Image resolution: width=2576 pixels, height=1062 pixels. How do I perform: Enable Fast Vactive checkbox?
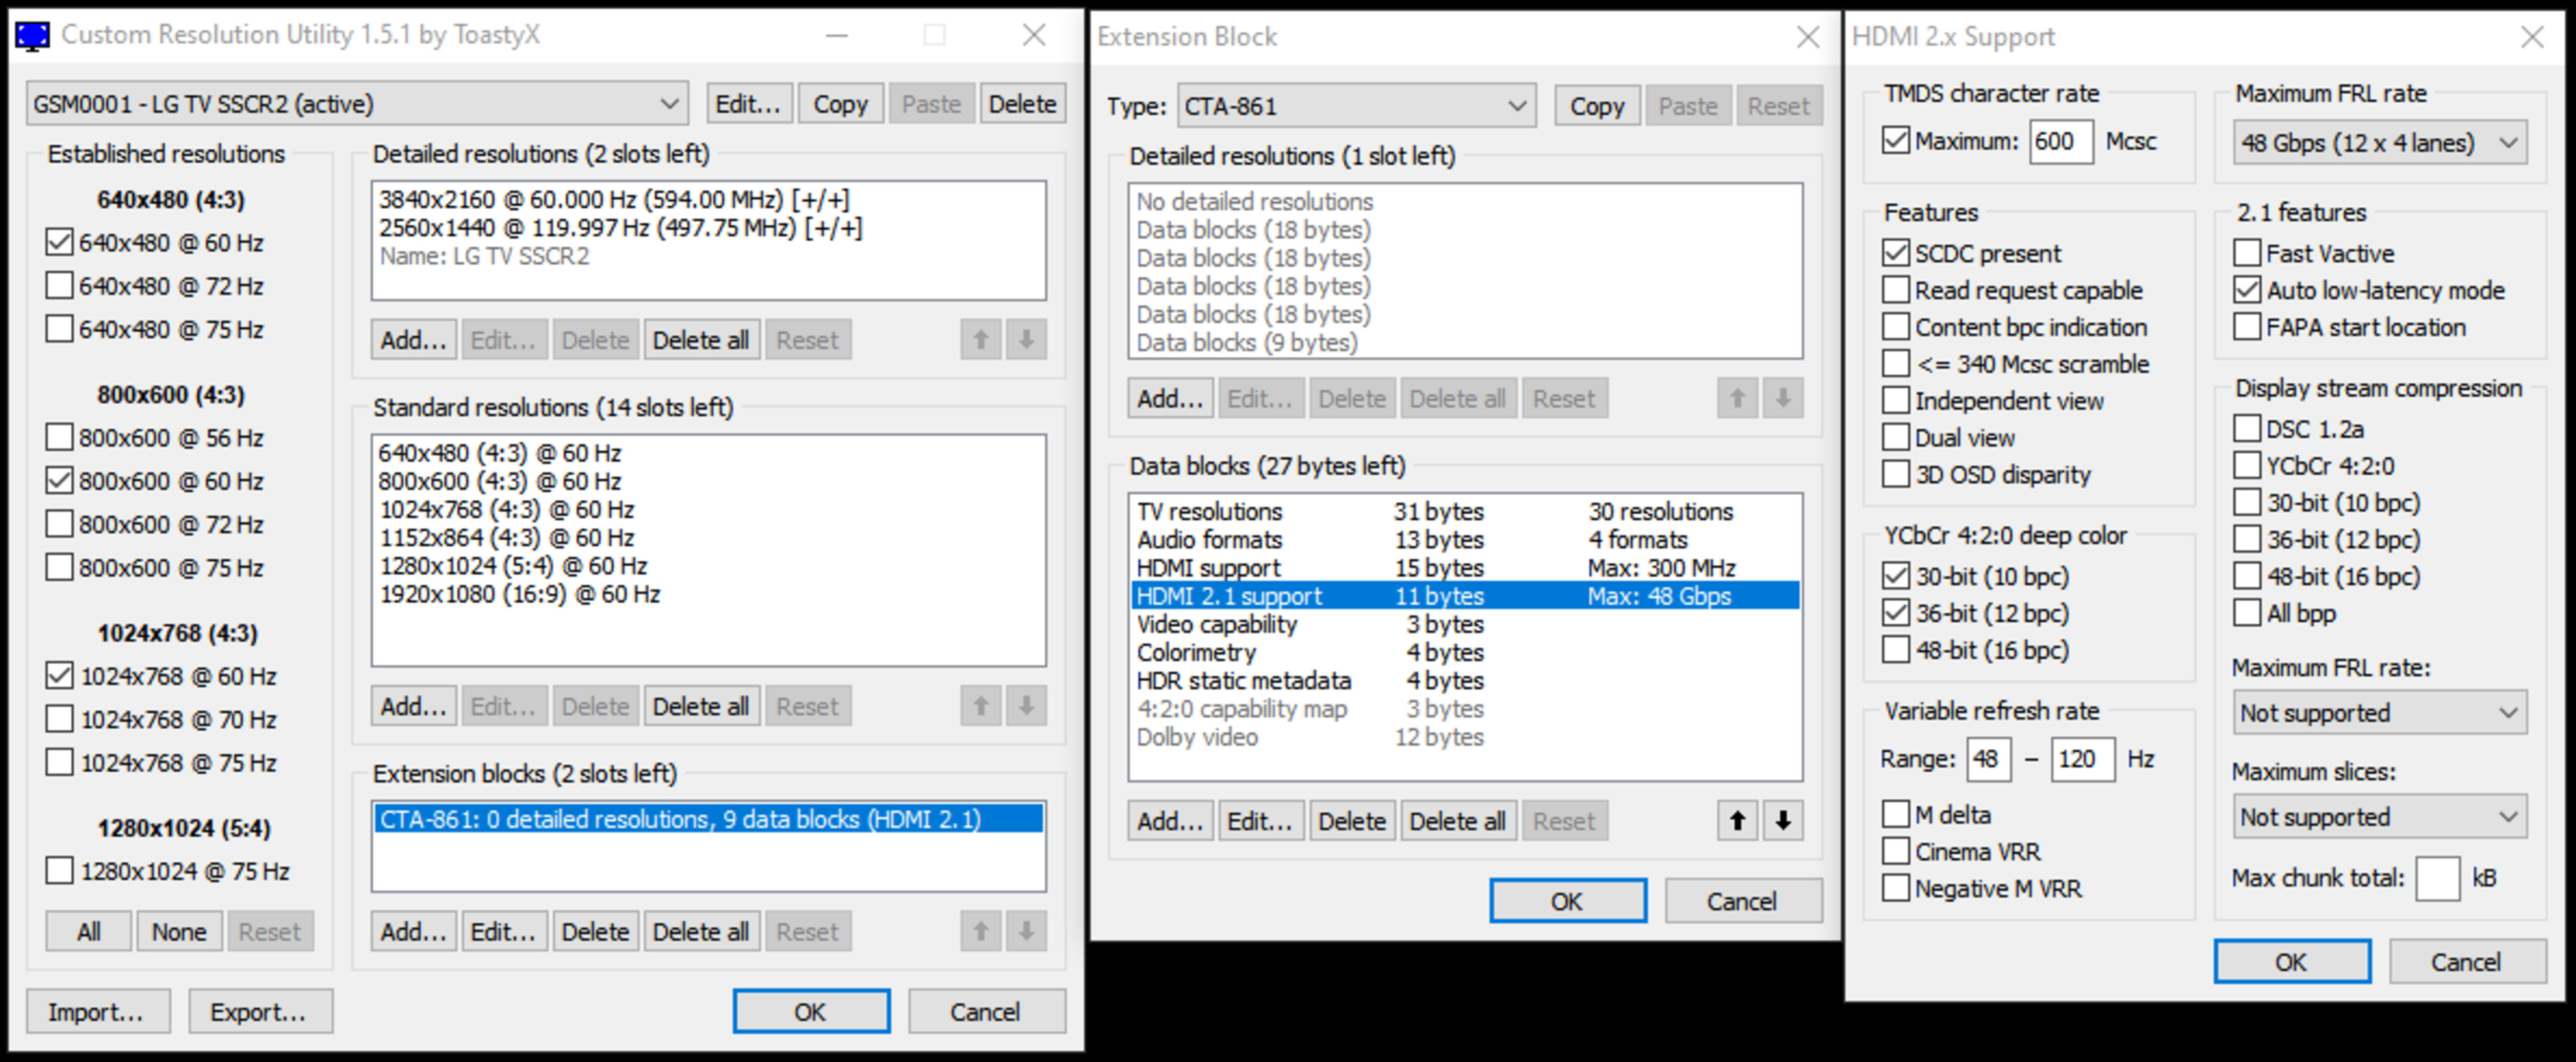coord(2247,253)
